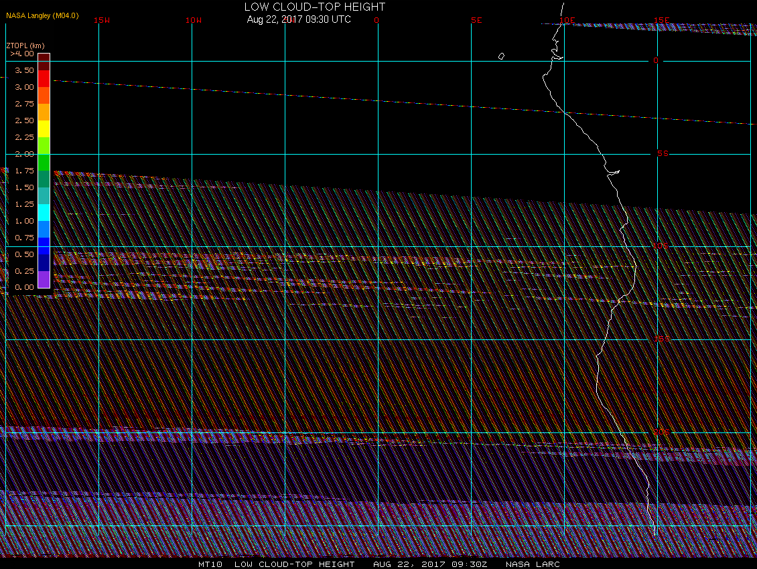This screenshot has width=757, height=569.
Task: Click the MT10 footer label
Action: coord(210,564)
